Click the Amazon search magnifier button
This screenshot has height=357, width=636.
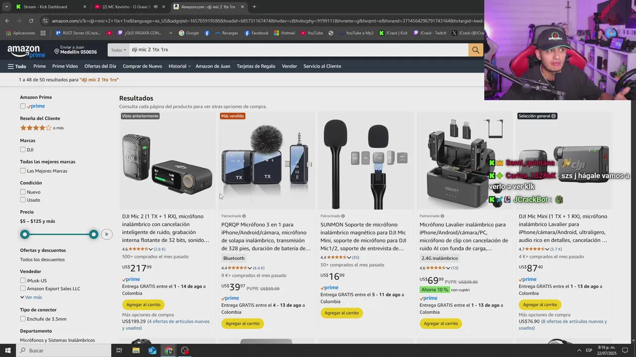476,50
